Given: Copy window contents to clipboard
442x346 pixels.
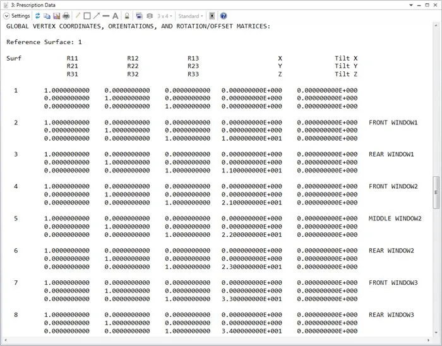Looking at the screenshot, I should click(47, 16).
